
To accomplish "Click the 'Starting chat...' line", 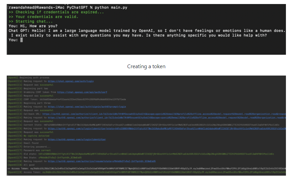I will tap(31, 21).
